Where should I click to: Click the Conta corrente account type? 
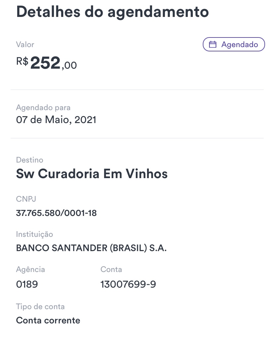click(x=48, y=320)
